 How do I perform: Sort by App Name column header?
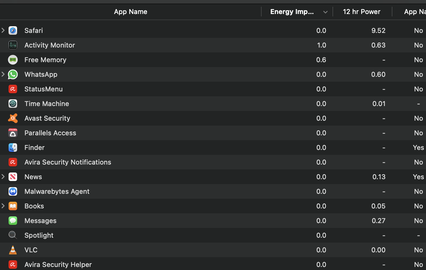[x=130, y=12]
